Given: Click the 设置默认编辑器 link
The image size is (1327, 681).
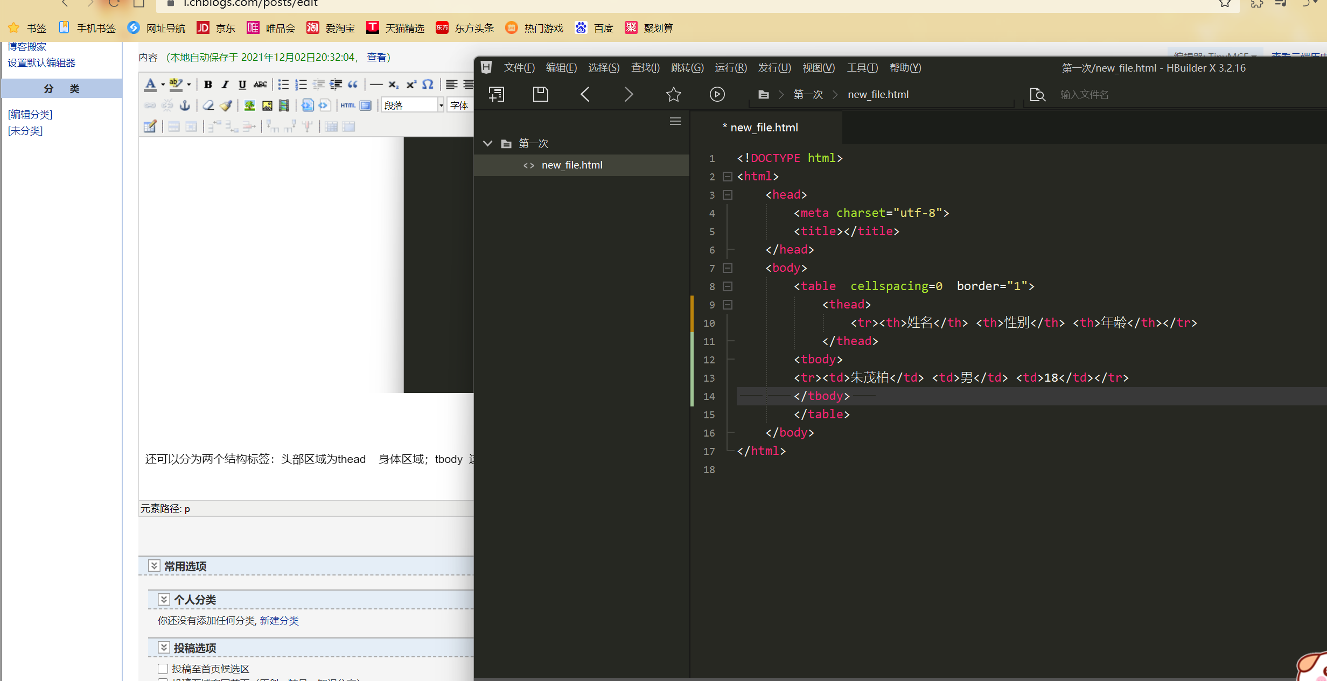Looking at the screenshot, I should (41, 63).
